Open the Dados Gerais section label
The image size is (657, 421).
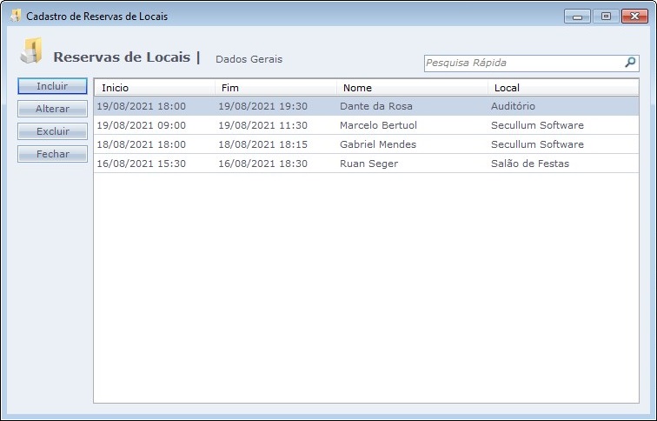(249, 59)
